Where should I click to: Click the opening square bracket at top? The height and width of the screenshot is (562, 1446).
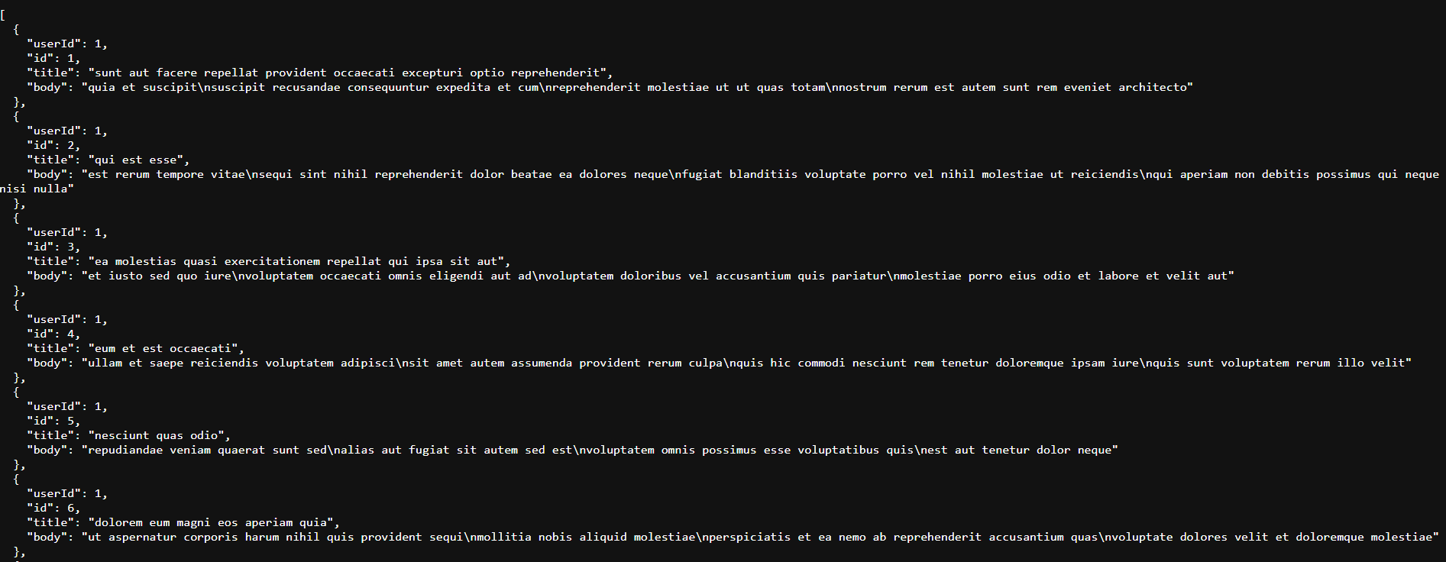coord(3,15)
